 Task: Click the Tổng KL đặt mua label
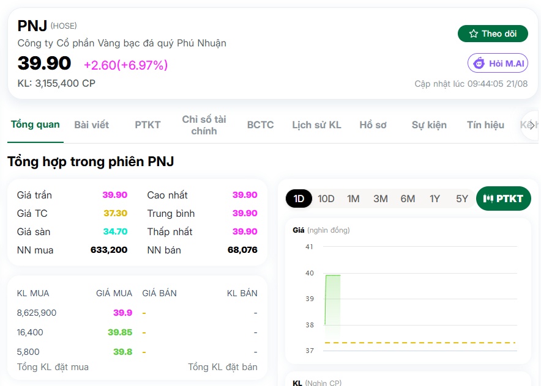(x=53, y=367)
